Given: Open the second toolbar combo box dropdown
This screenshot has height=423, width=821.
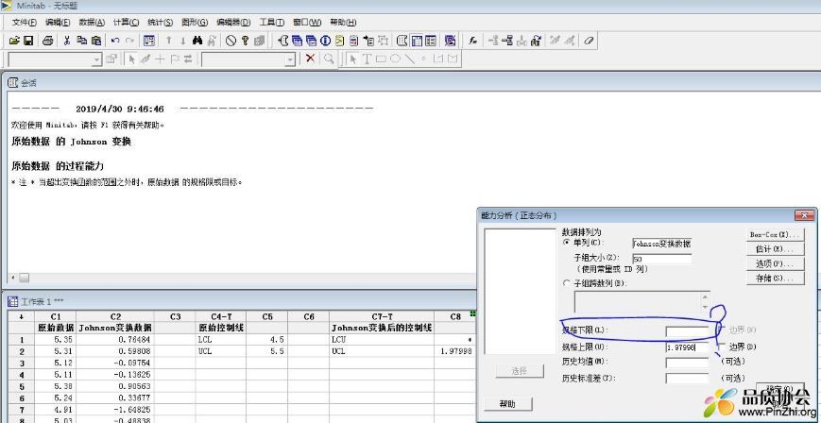Looking at the screenshot, I should tap(290, 59).
